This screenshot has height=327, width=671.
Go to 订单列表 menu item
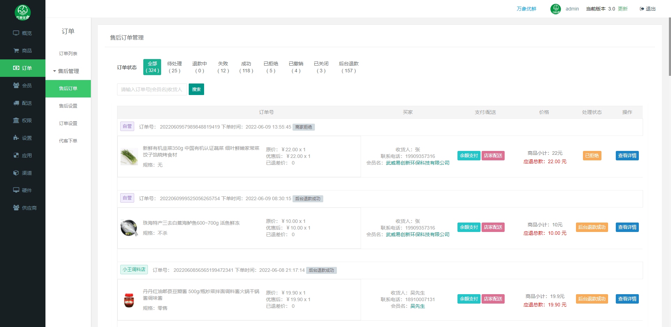pos(68,53)
